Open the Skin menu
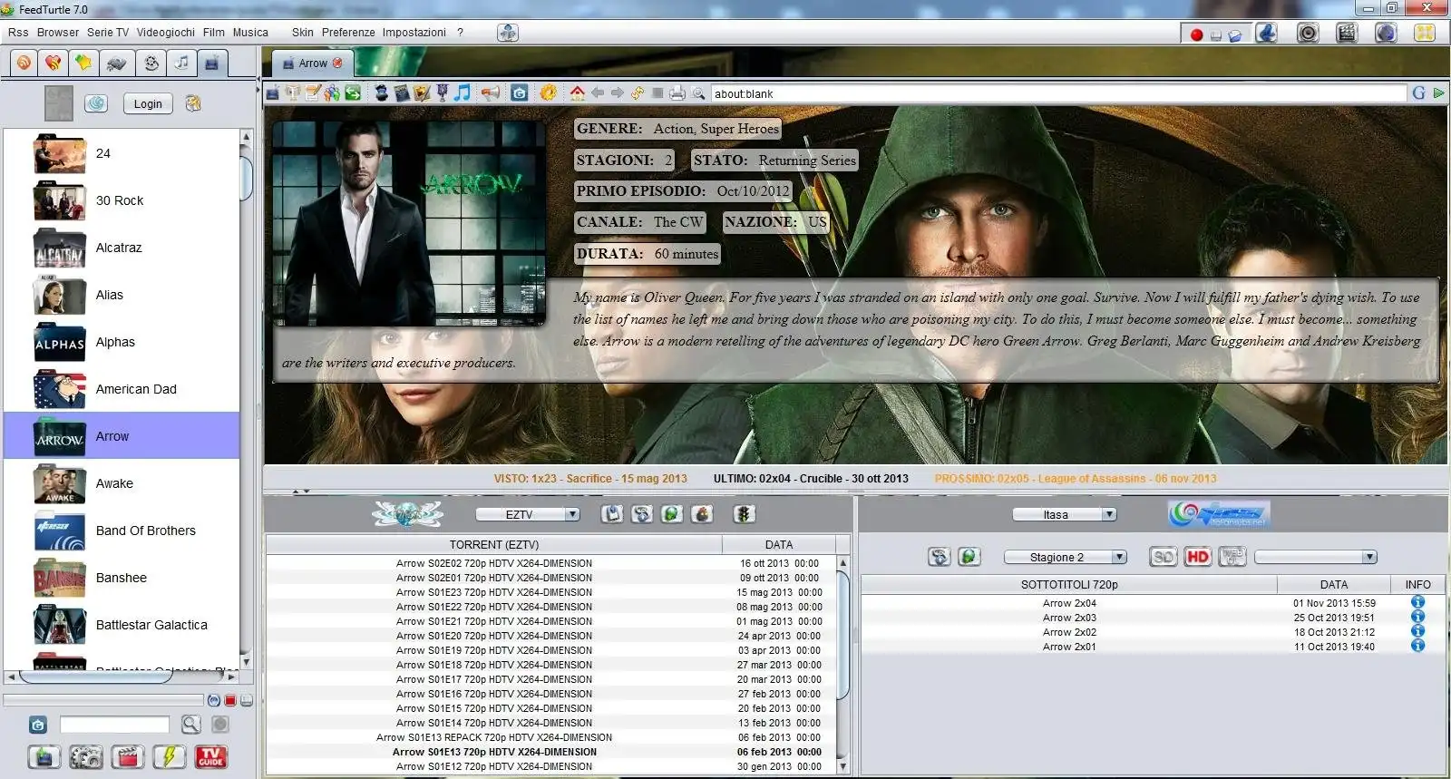 pos(303,33)
